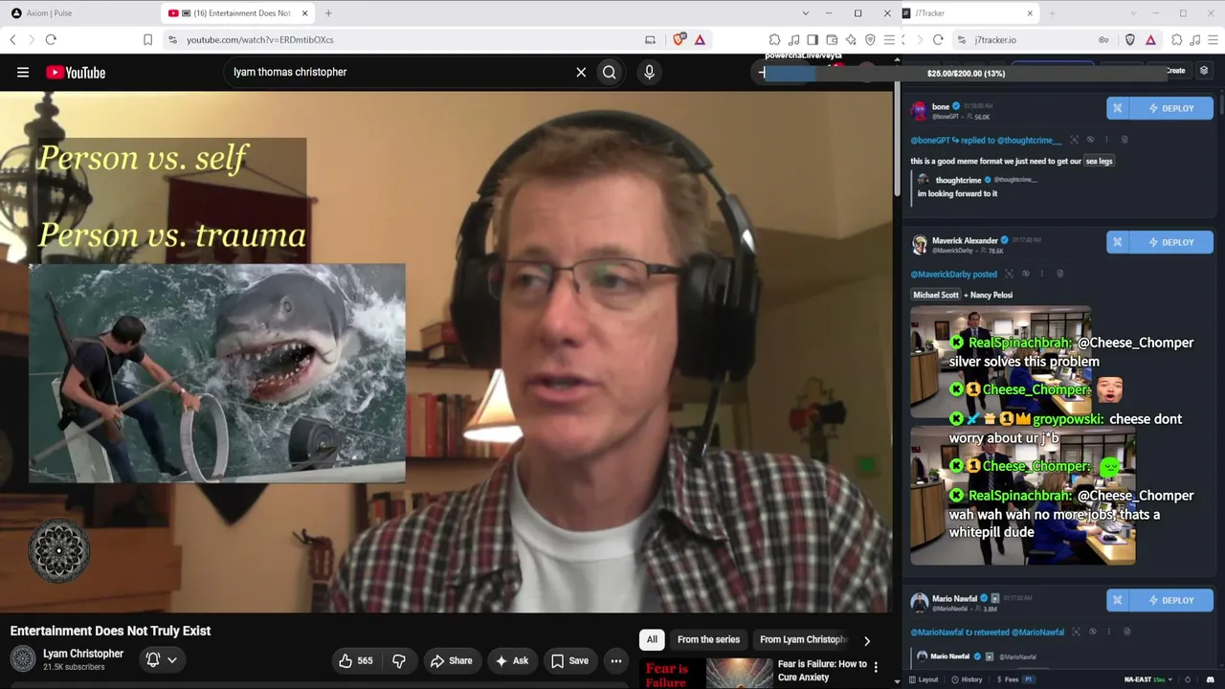Go to the YouTube home logo
The height and width of the screenshot is (689, 1225).
click(76, 73)
